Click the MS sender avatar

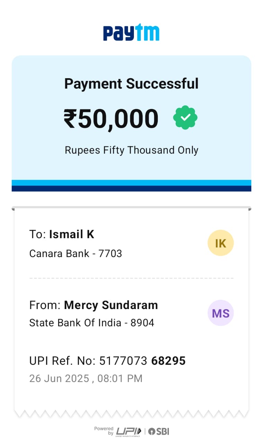220,313
